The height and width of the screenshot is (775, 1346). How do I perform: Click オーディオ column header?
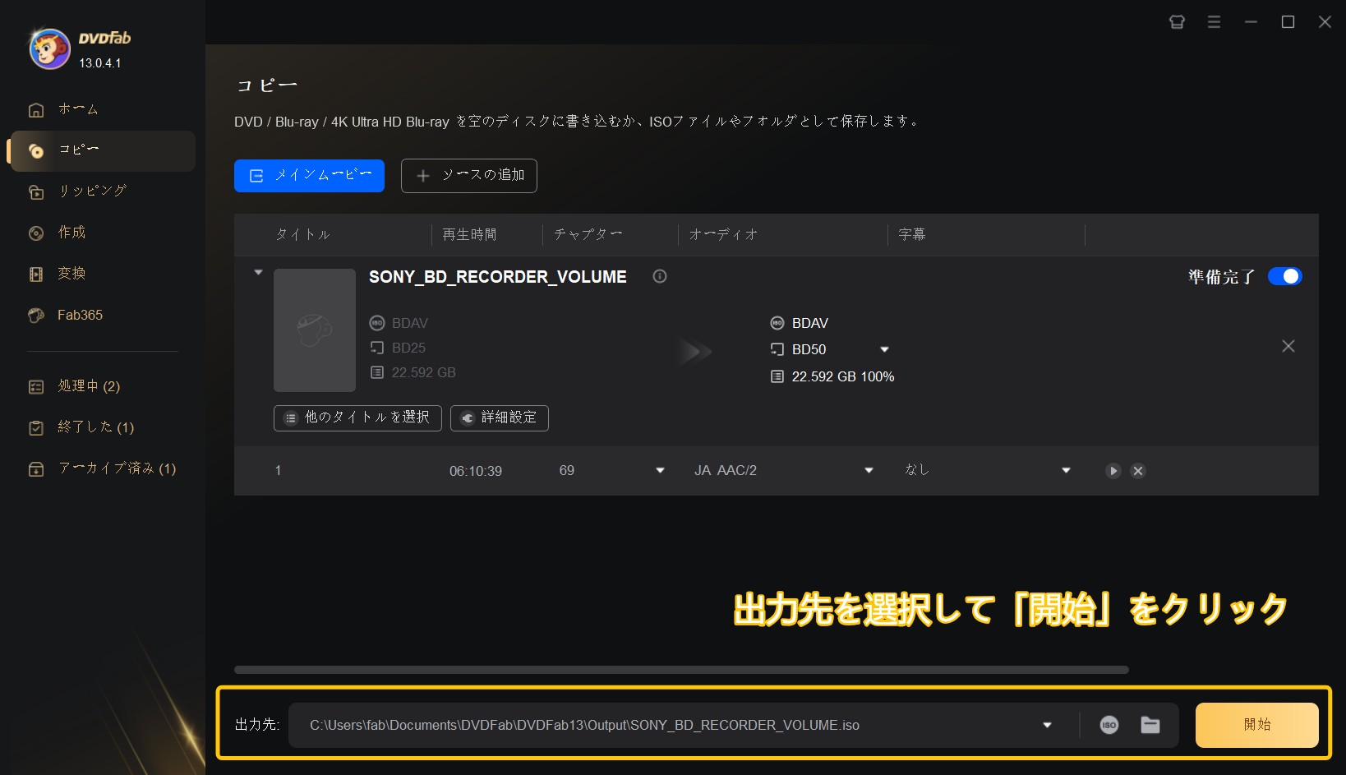723,234
